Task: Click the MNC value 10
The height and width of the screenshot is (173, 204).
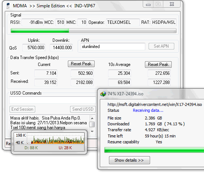Action: 82,22
